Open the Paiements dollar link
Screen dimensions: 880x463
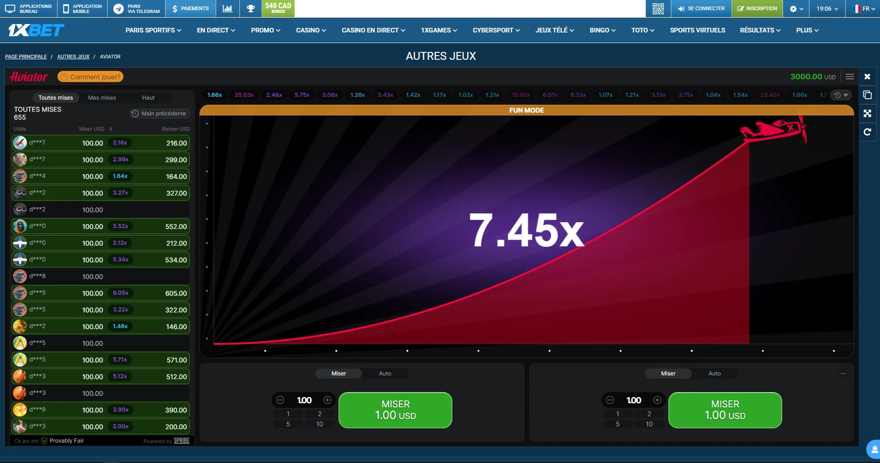pyautogui.click(x=190, y=8)
